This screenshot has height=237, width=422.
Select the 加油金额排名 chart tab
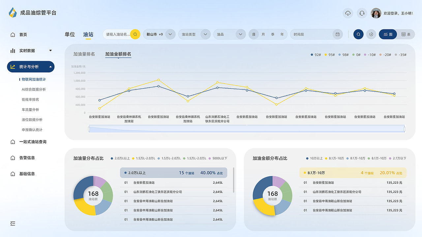[x=118, y=54]
